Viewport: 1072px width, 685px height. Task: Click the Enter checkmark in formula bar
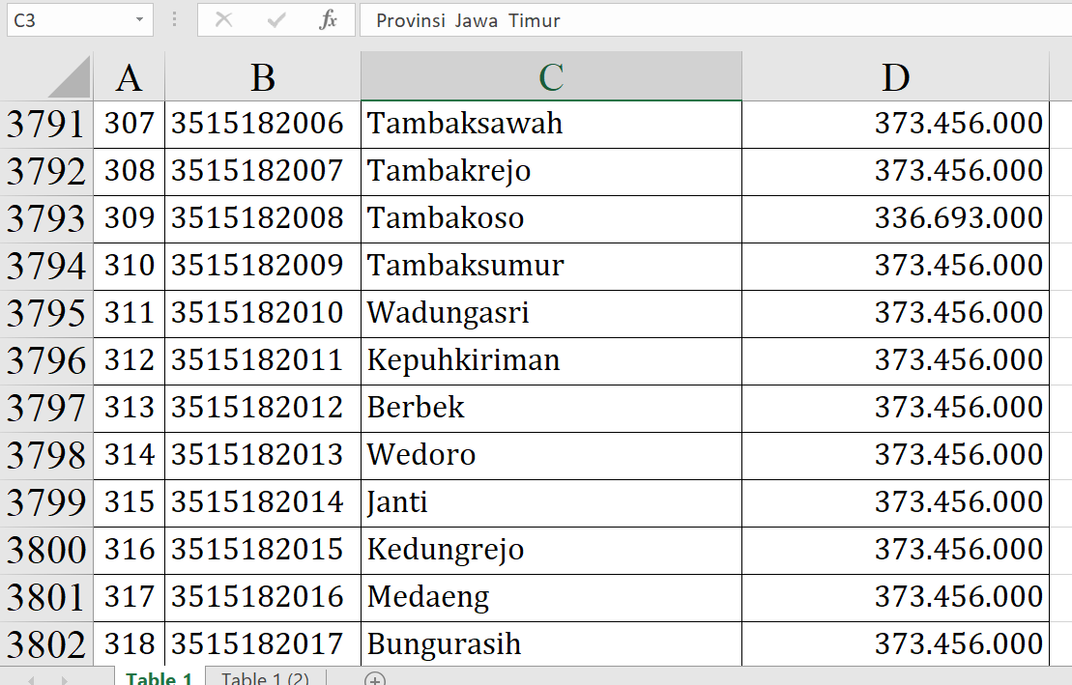point(276,20)
